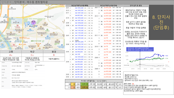Click the purple 여수초 circle marker on map
This screenshot has width=174, height=98.
33,23
